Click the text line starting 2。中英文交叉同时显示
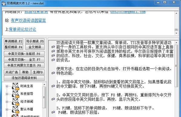 (x=114, y=95)
